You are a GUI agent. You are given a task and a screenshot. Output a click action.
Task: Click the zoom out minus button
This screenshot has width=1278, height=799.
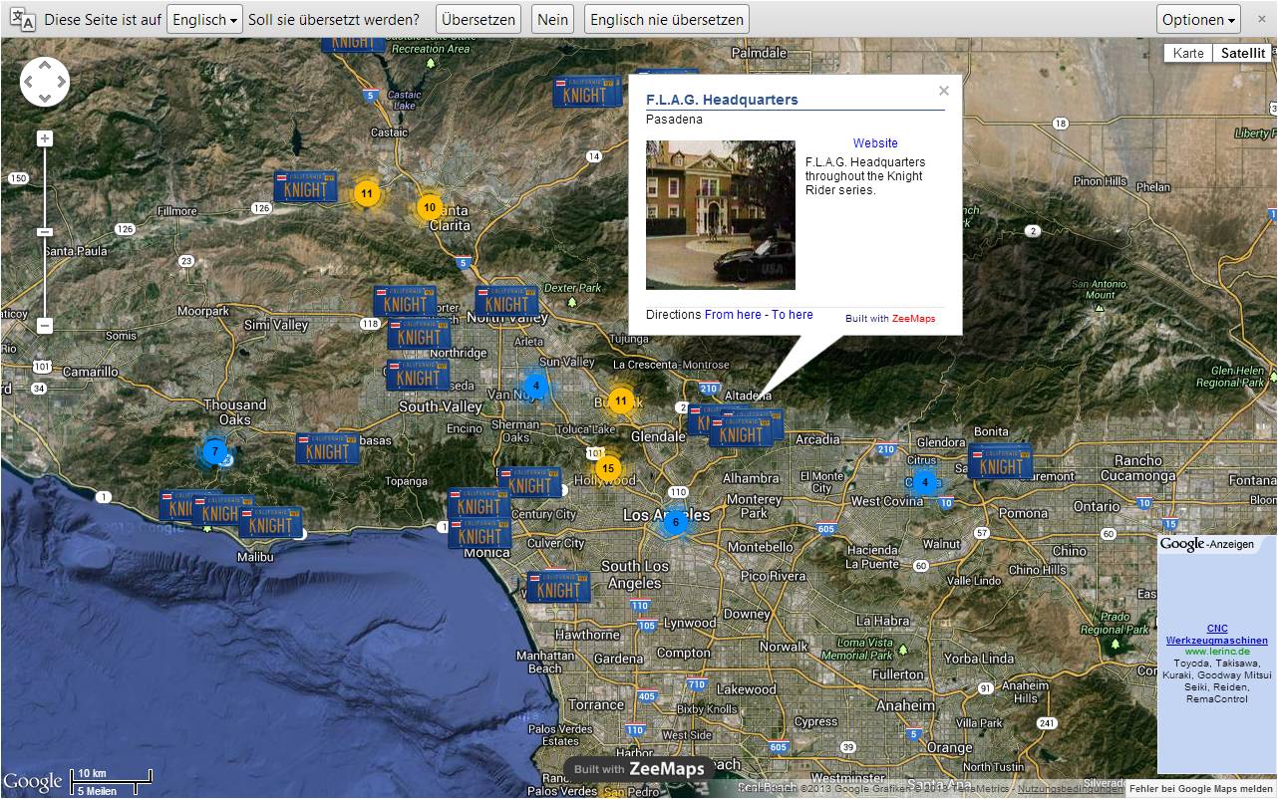pyautogui.click(x=45, y=326)
